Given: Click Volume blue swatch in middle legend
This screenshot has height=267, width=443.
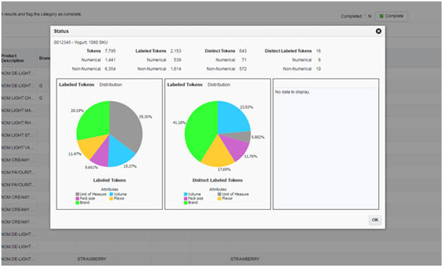Looking at the screenshot, I should click(186, 194).
